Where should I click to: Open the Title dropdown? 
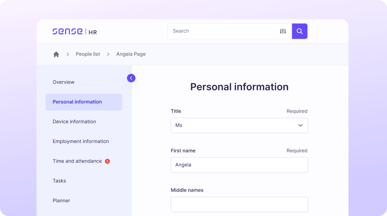pyautogui.click(x=239, y=125)
